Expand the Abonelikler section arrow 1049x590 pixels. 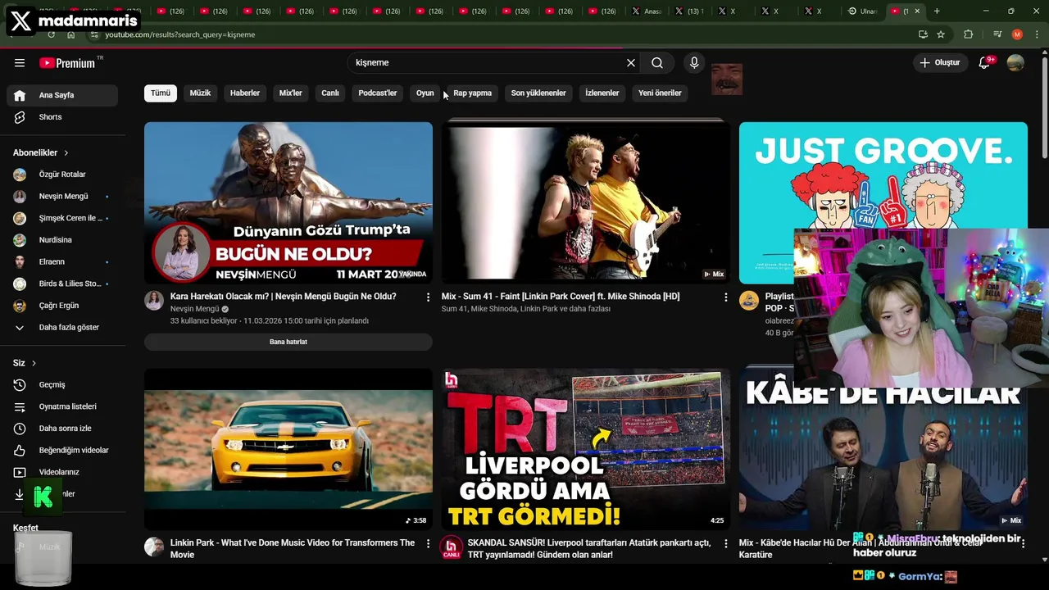point(66,152)
